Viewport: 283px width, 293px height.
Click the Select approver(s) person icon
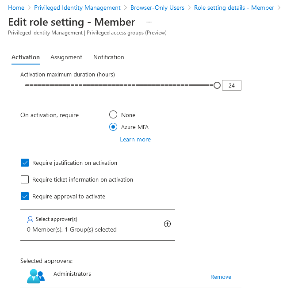pos(30,219)
